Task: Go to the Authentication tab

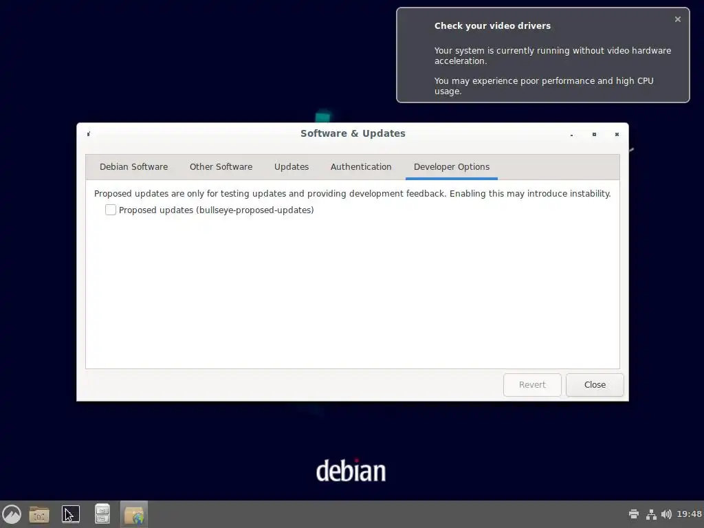Action: click(361, 166)
